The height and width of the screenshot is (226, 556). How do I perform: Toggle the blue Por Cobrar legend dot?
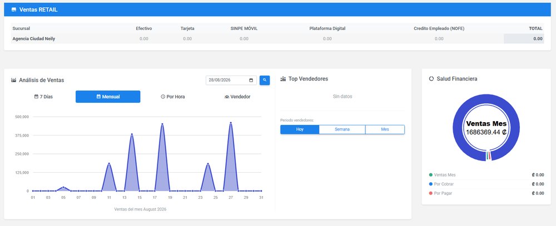click(x=431, y=184)
